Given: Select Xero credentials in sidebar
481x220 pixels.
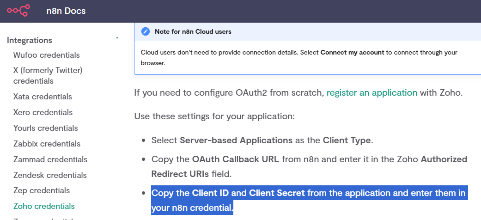Looking at the screenshot, I should coord(43,112).
